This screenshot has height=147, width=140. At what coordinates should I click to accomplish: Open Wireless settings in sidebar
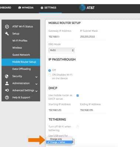pos(17,48)
